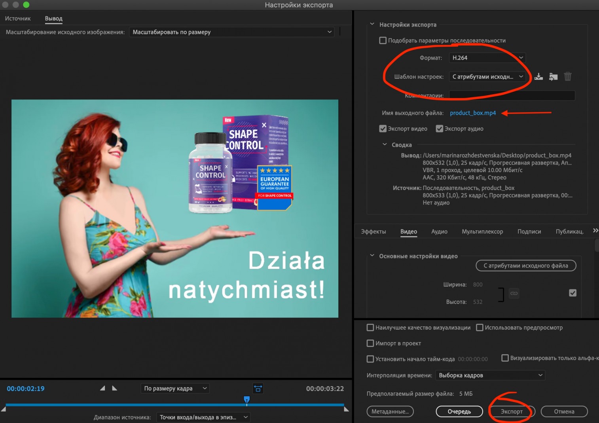This screenshot has height=423, width=599.
Task: Switch to the Output tab
Action: pyautogui.click(x=54, y=19)
